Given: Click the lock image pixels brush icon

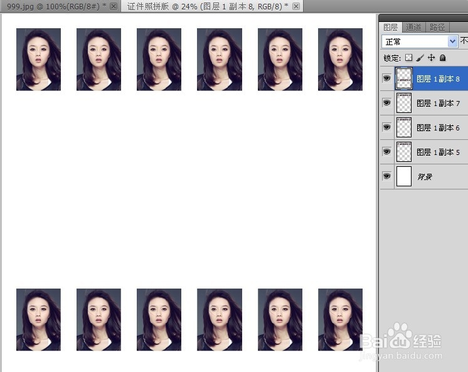Looking at the screenshot, I should tap(420, 58).
